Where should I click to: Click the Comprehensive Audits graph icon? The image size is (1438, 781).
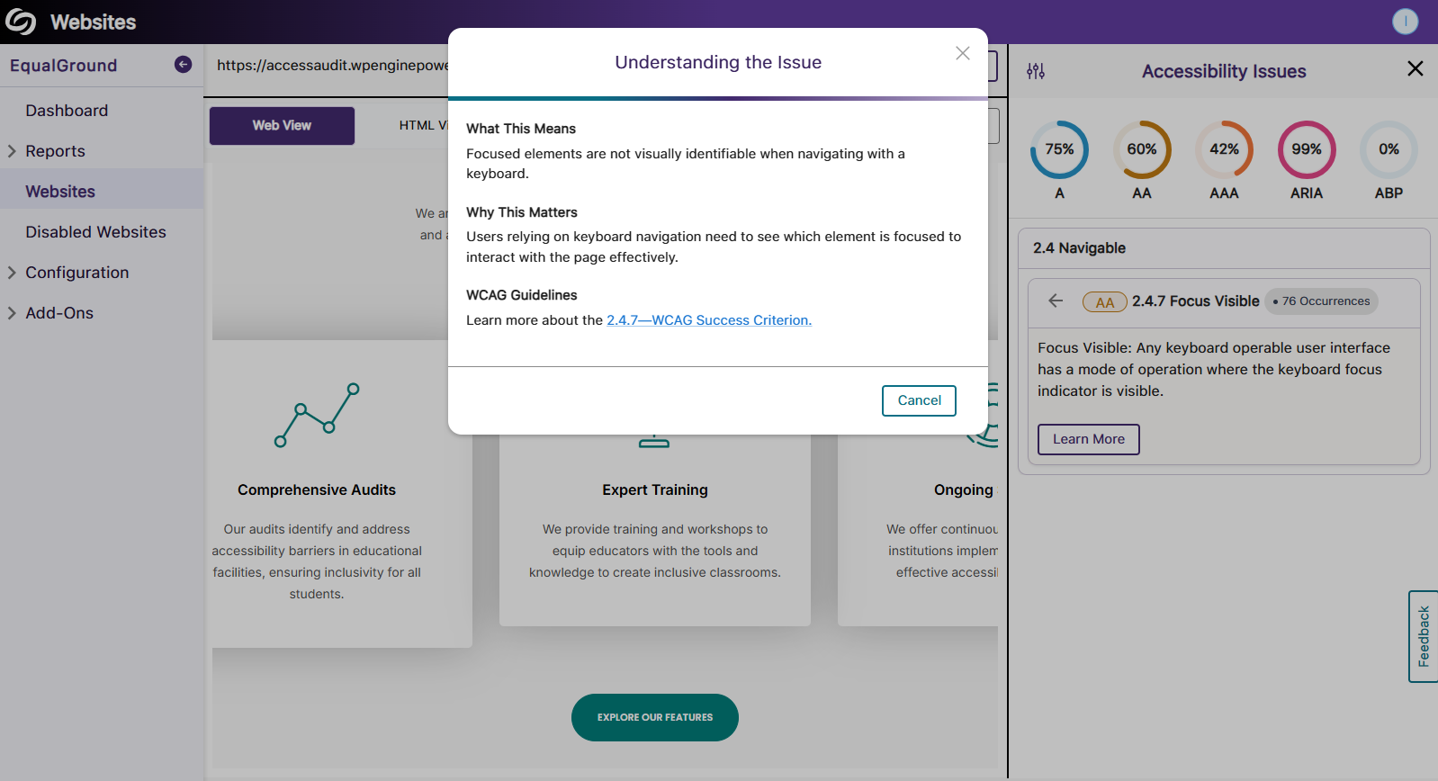(x=317, y=415)
